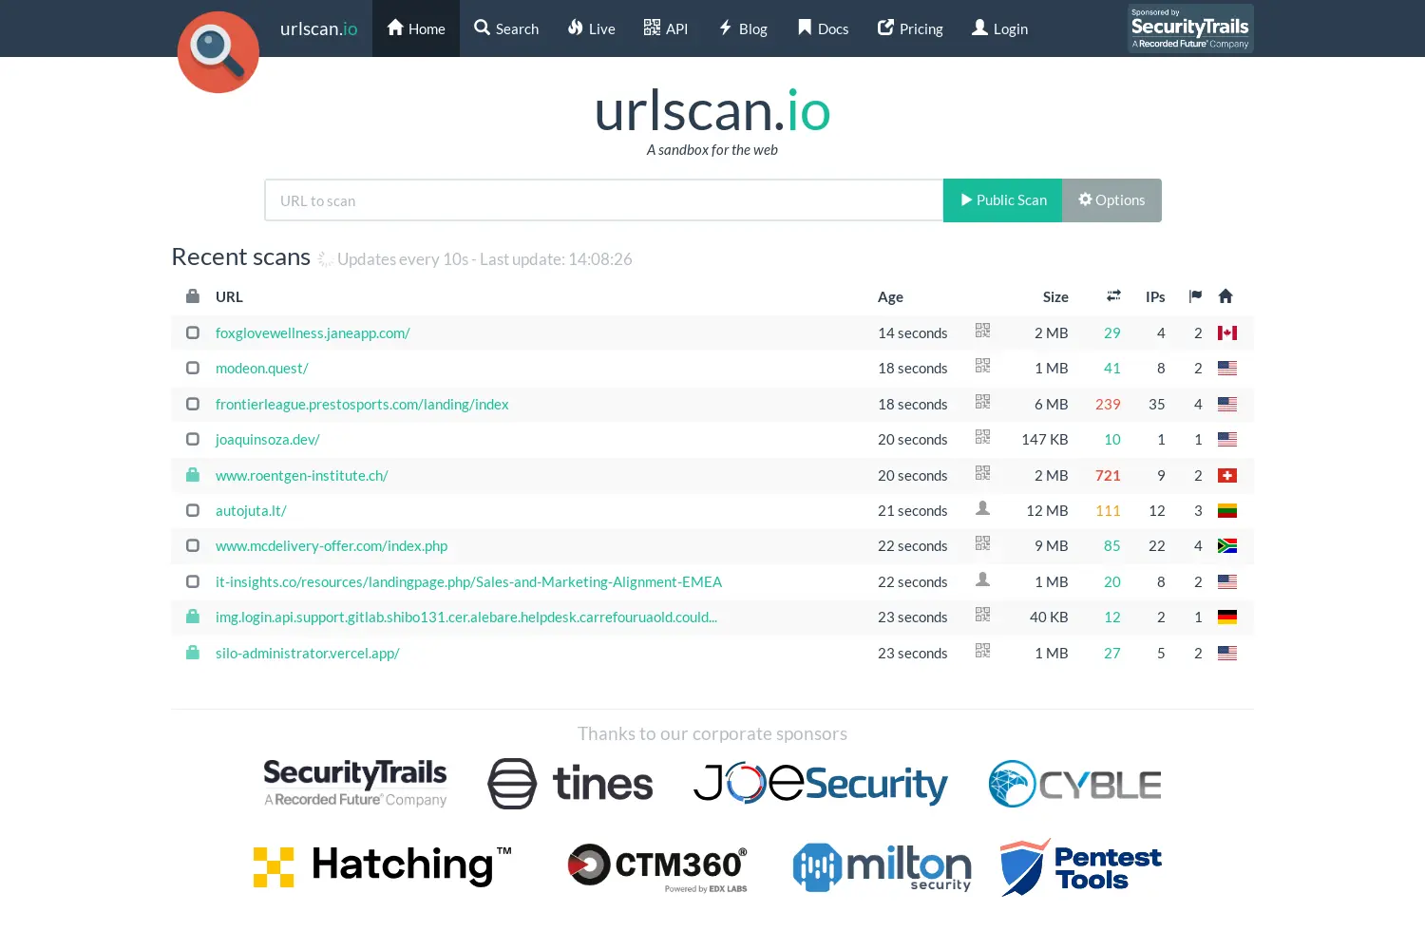Screen dimensions: 1425x950
Task: Open the Blog link in navbar
Action: [742, 28]
